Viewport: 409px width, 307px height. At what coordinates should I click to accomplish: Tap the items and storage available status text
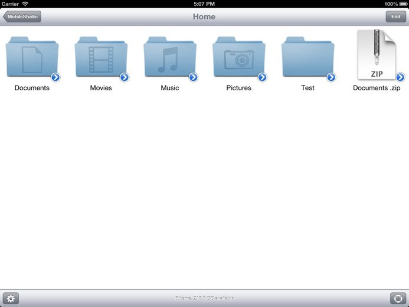pos(204,298)
